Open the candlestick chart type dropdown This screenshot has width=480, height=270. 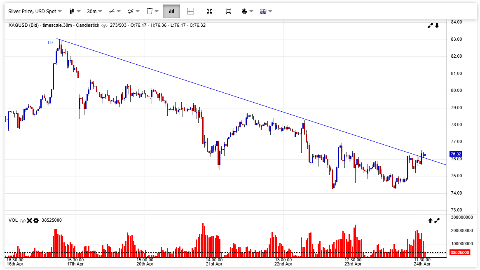click(75, 11)
